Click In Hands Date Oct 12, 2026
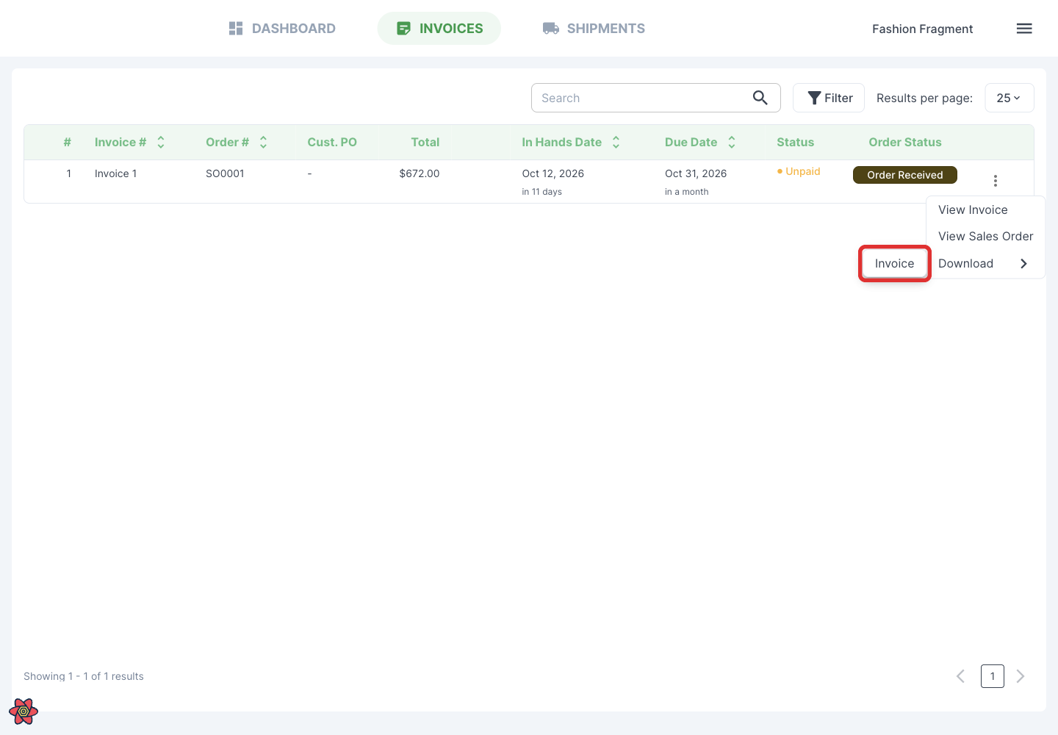Image resolution: width=1058 pixels, height=735 pixels. 553,173
